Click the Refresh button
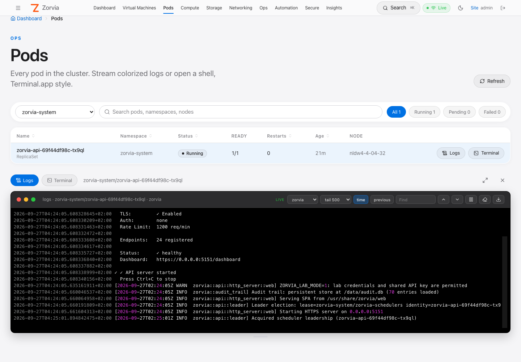 [492, 81]
